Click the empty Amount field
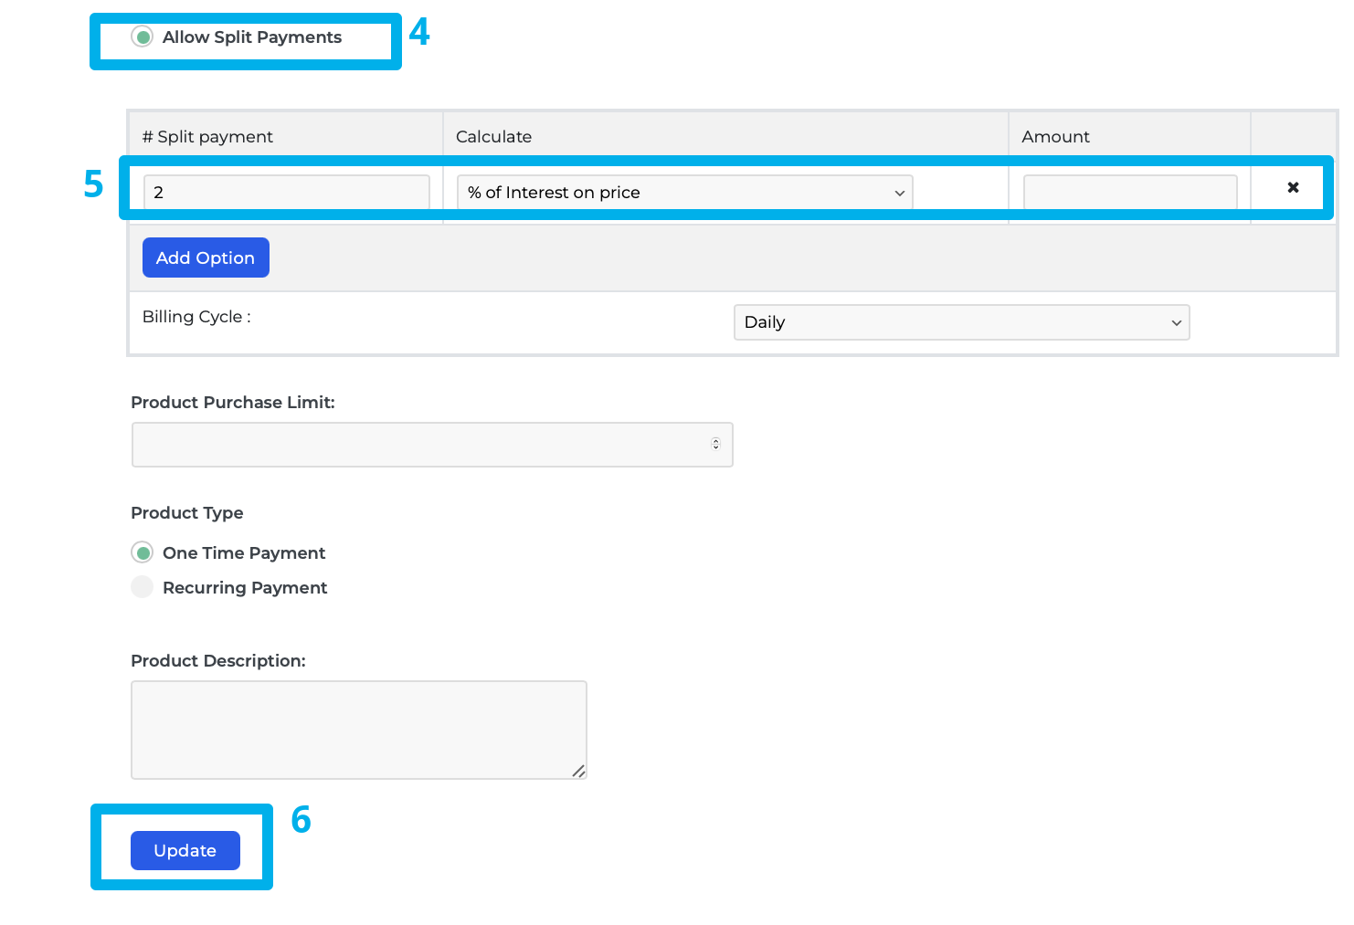This screenshot has height=925, width=1354. point(1129,192)
